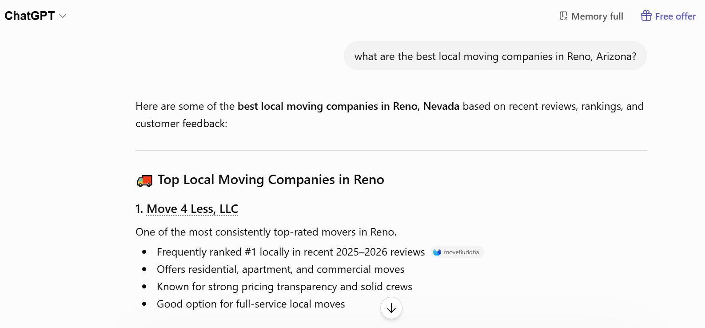Open the Move 4 Less, LLC link
This screenshot has height=328, width=705.
(x=192, y=209)
